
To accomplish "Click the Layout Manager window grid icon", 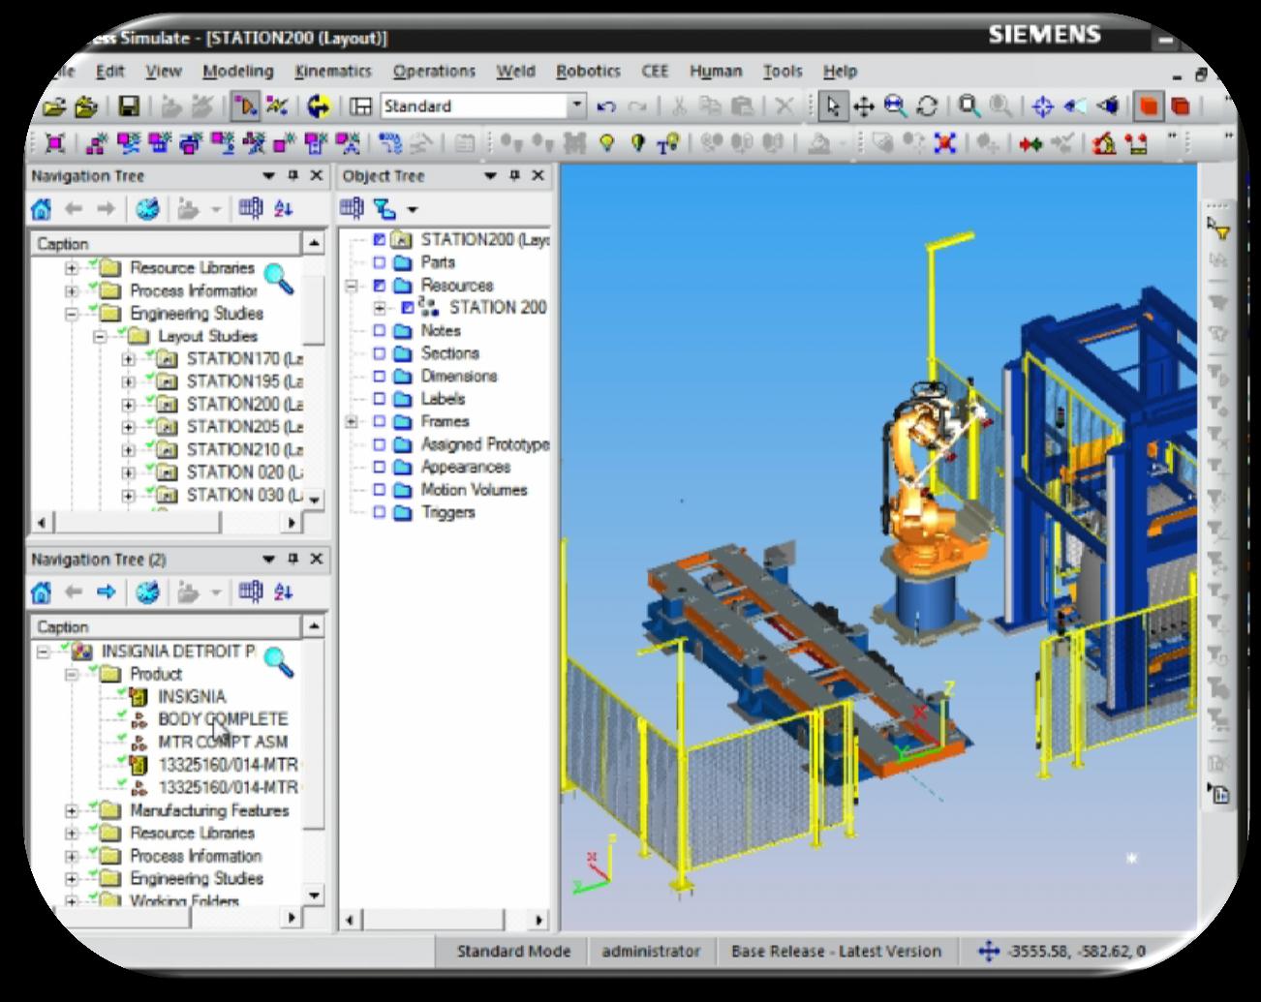I will [x=361, y=106].
